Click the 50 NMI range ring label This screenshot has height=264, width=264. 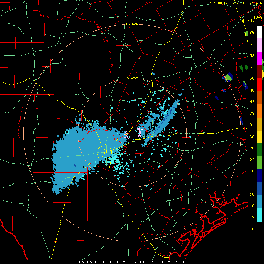132,78
